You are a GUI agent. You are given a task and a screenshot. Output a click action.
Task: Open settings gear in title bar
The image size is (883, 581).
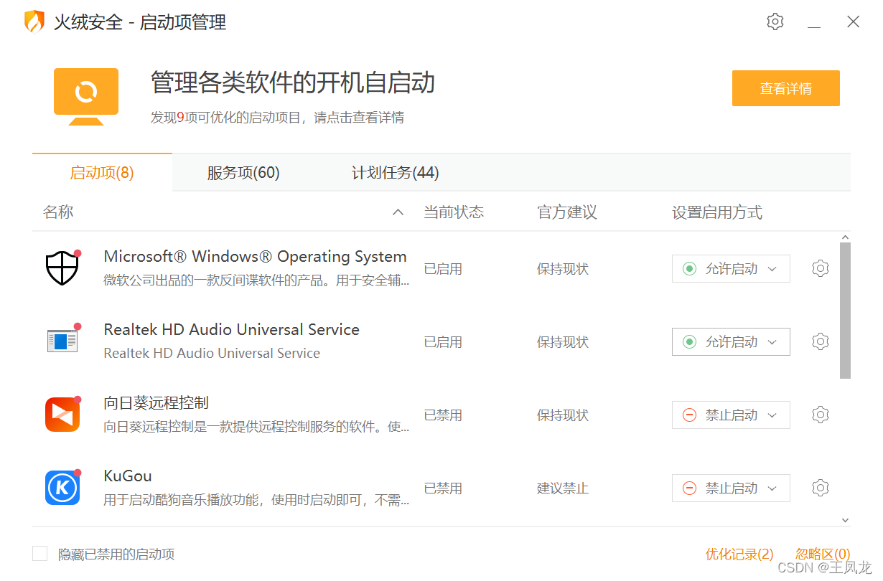775,22
